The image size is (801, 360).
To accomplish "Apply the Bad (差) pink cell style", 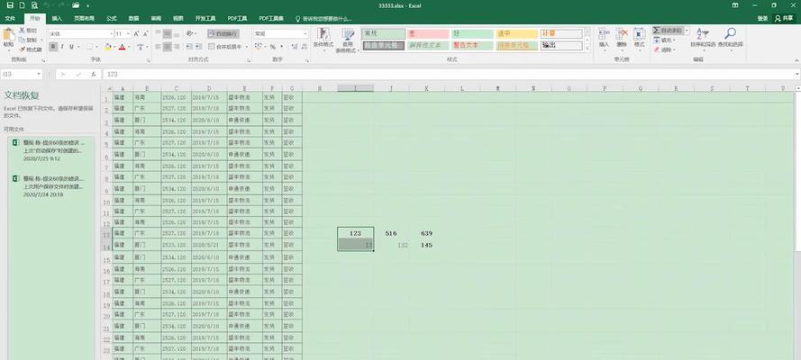I will 428,33.
